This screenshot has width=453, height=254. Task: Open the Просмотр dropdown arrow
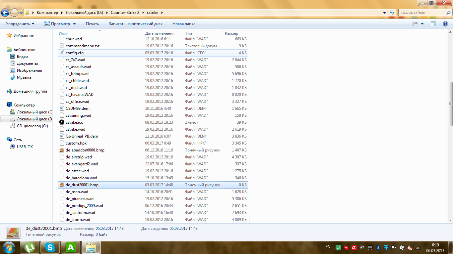tap(74, 24)
